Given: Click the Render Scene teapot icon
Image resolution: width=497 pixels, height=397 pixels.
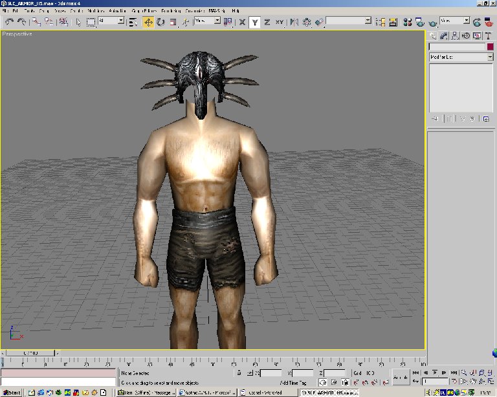Looking at the screenshot, I should pos(420,22).
